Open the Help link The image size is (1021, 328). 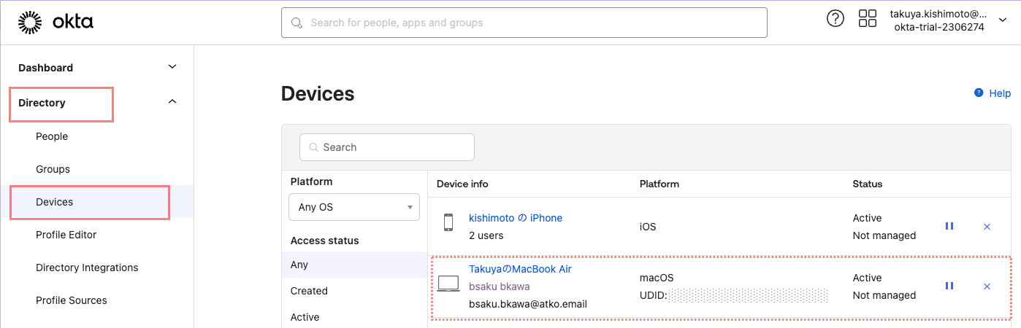pos(999,93)
